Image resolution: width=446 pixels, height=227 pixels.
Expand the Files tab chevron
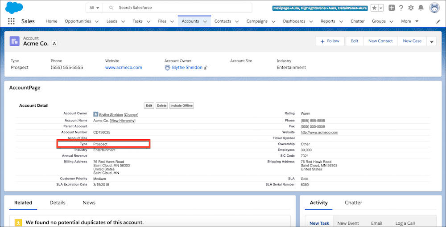172,21
